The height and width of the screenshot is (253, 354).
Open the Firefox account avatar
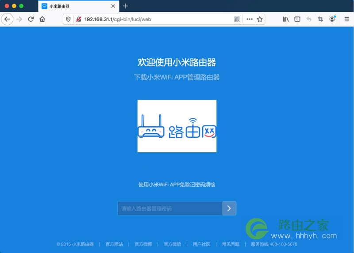click(332, 19)
